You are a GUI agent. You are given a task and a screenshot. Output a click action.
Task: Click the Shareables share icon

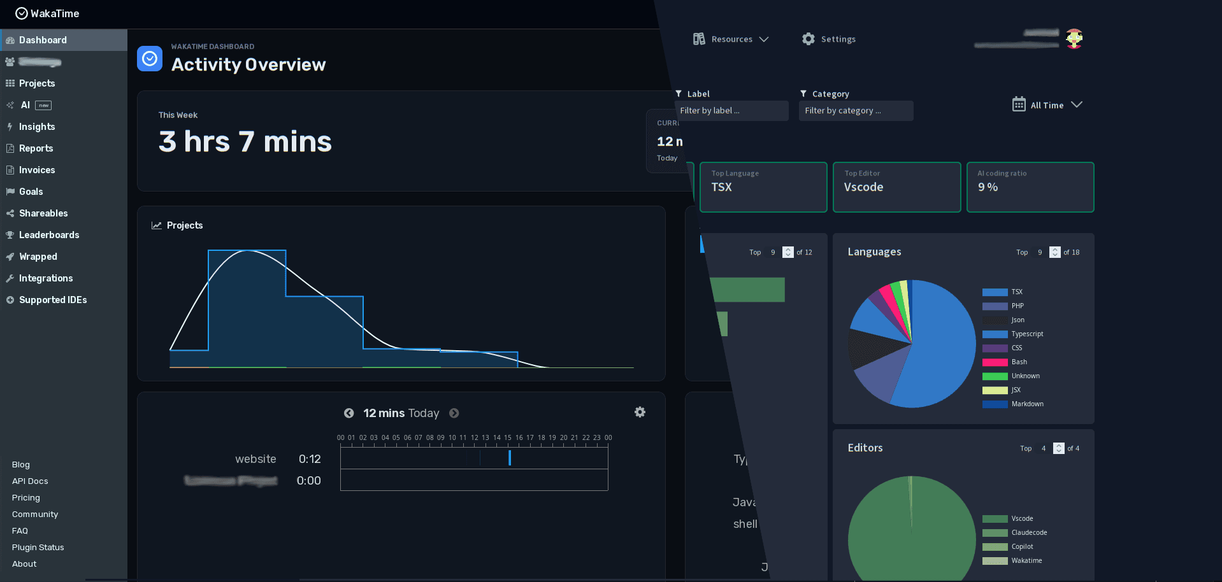10,213
